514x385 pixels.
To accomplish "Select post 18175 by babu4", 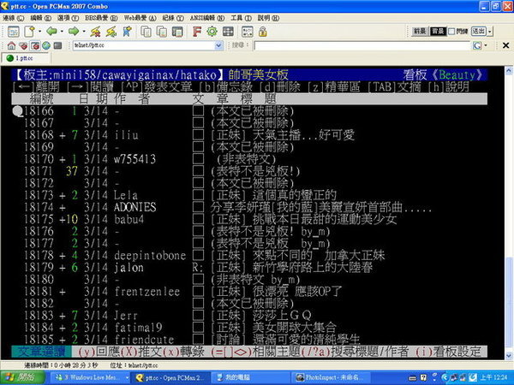I will coord(249,219).
